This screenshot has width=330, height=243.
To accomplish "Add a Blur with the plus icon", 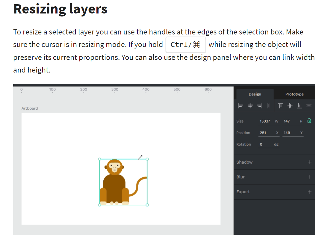I will [310, 177].
